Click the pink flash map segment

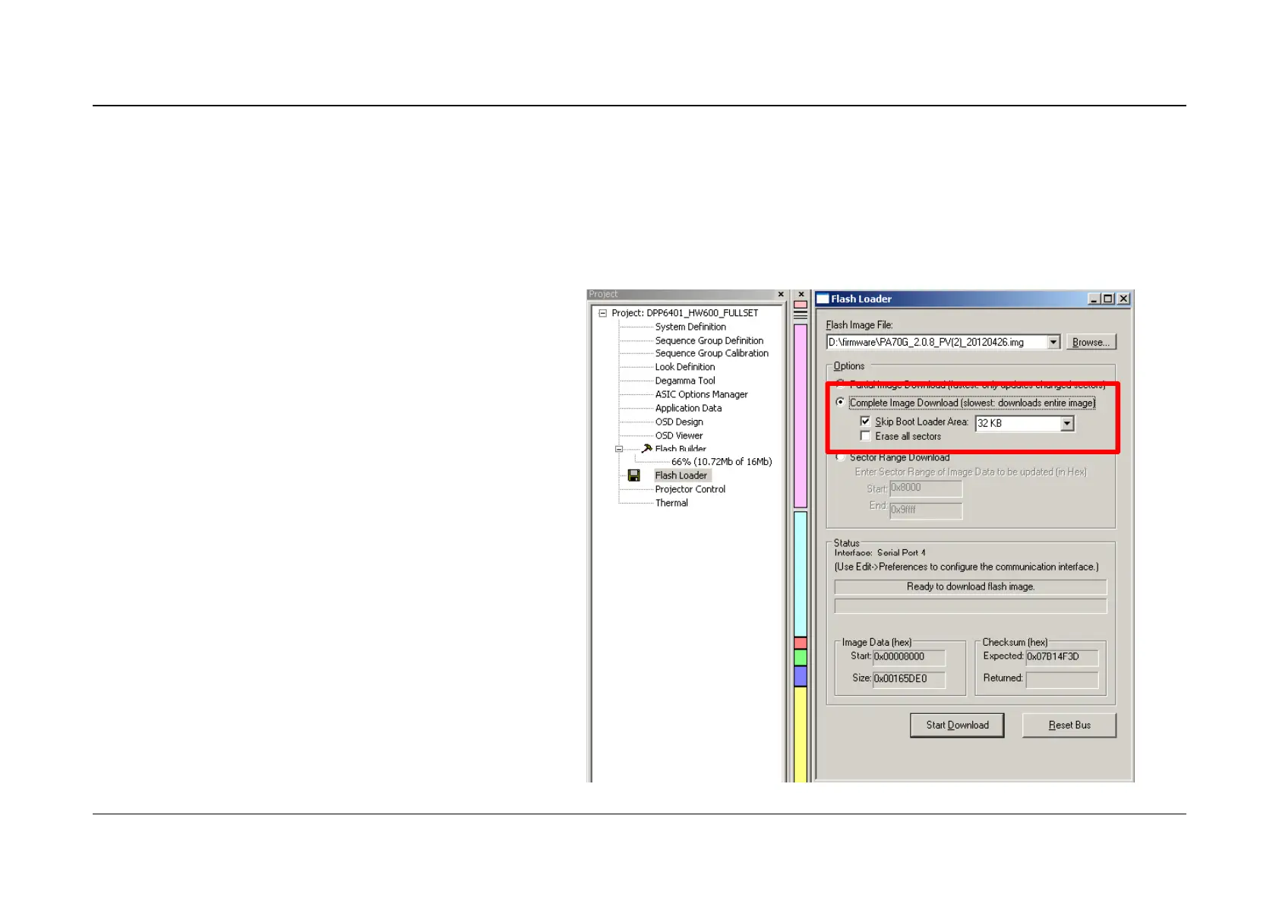(801, 416)
